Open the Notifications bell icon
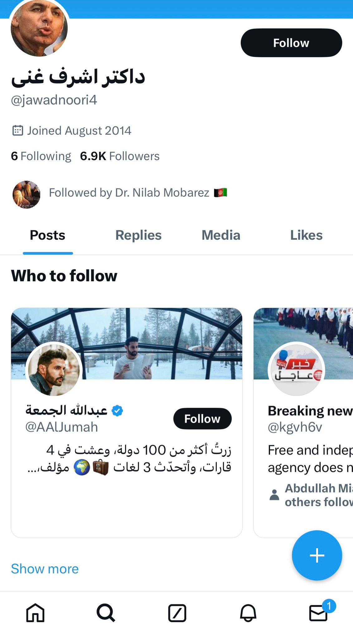The image size is (353, 638). click(x=248, y=613)
